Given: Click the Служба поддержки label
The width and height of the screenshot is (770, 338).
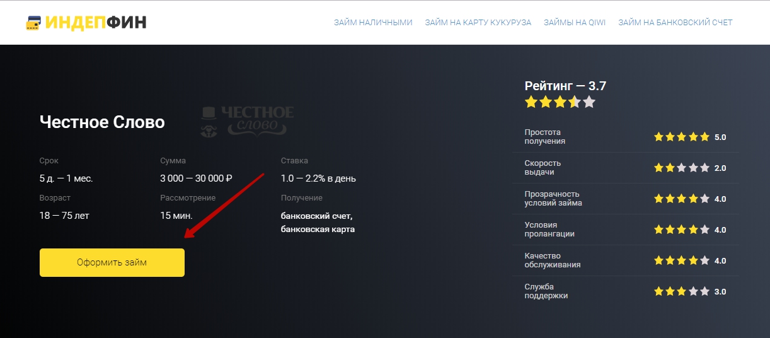Looking at the screenshot, I should [x=546, y=291].
